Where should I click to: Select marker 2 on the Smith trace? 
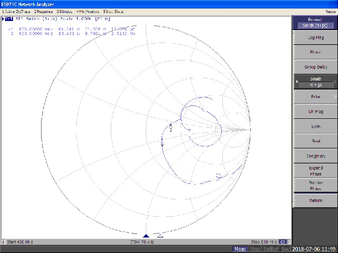point(171,127)
